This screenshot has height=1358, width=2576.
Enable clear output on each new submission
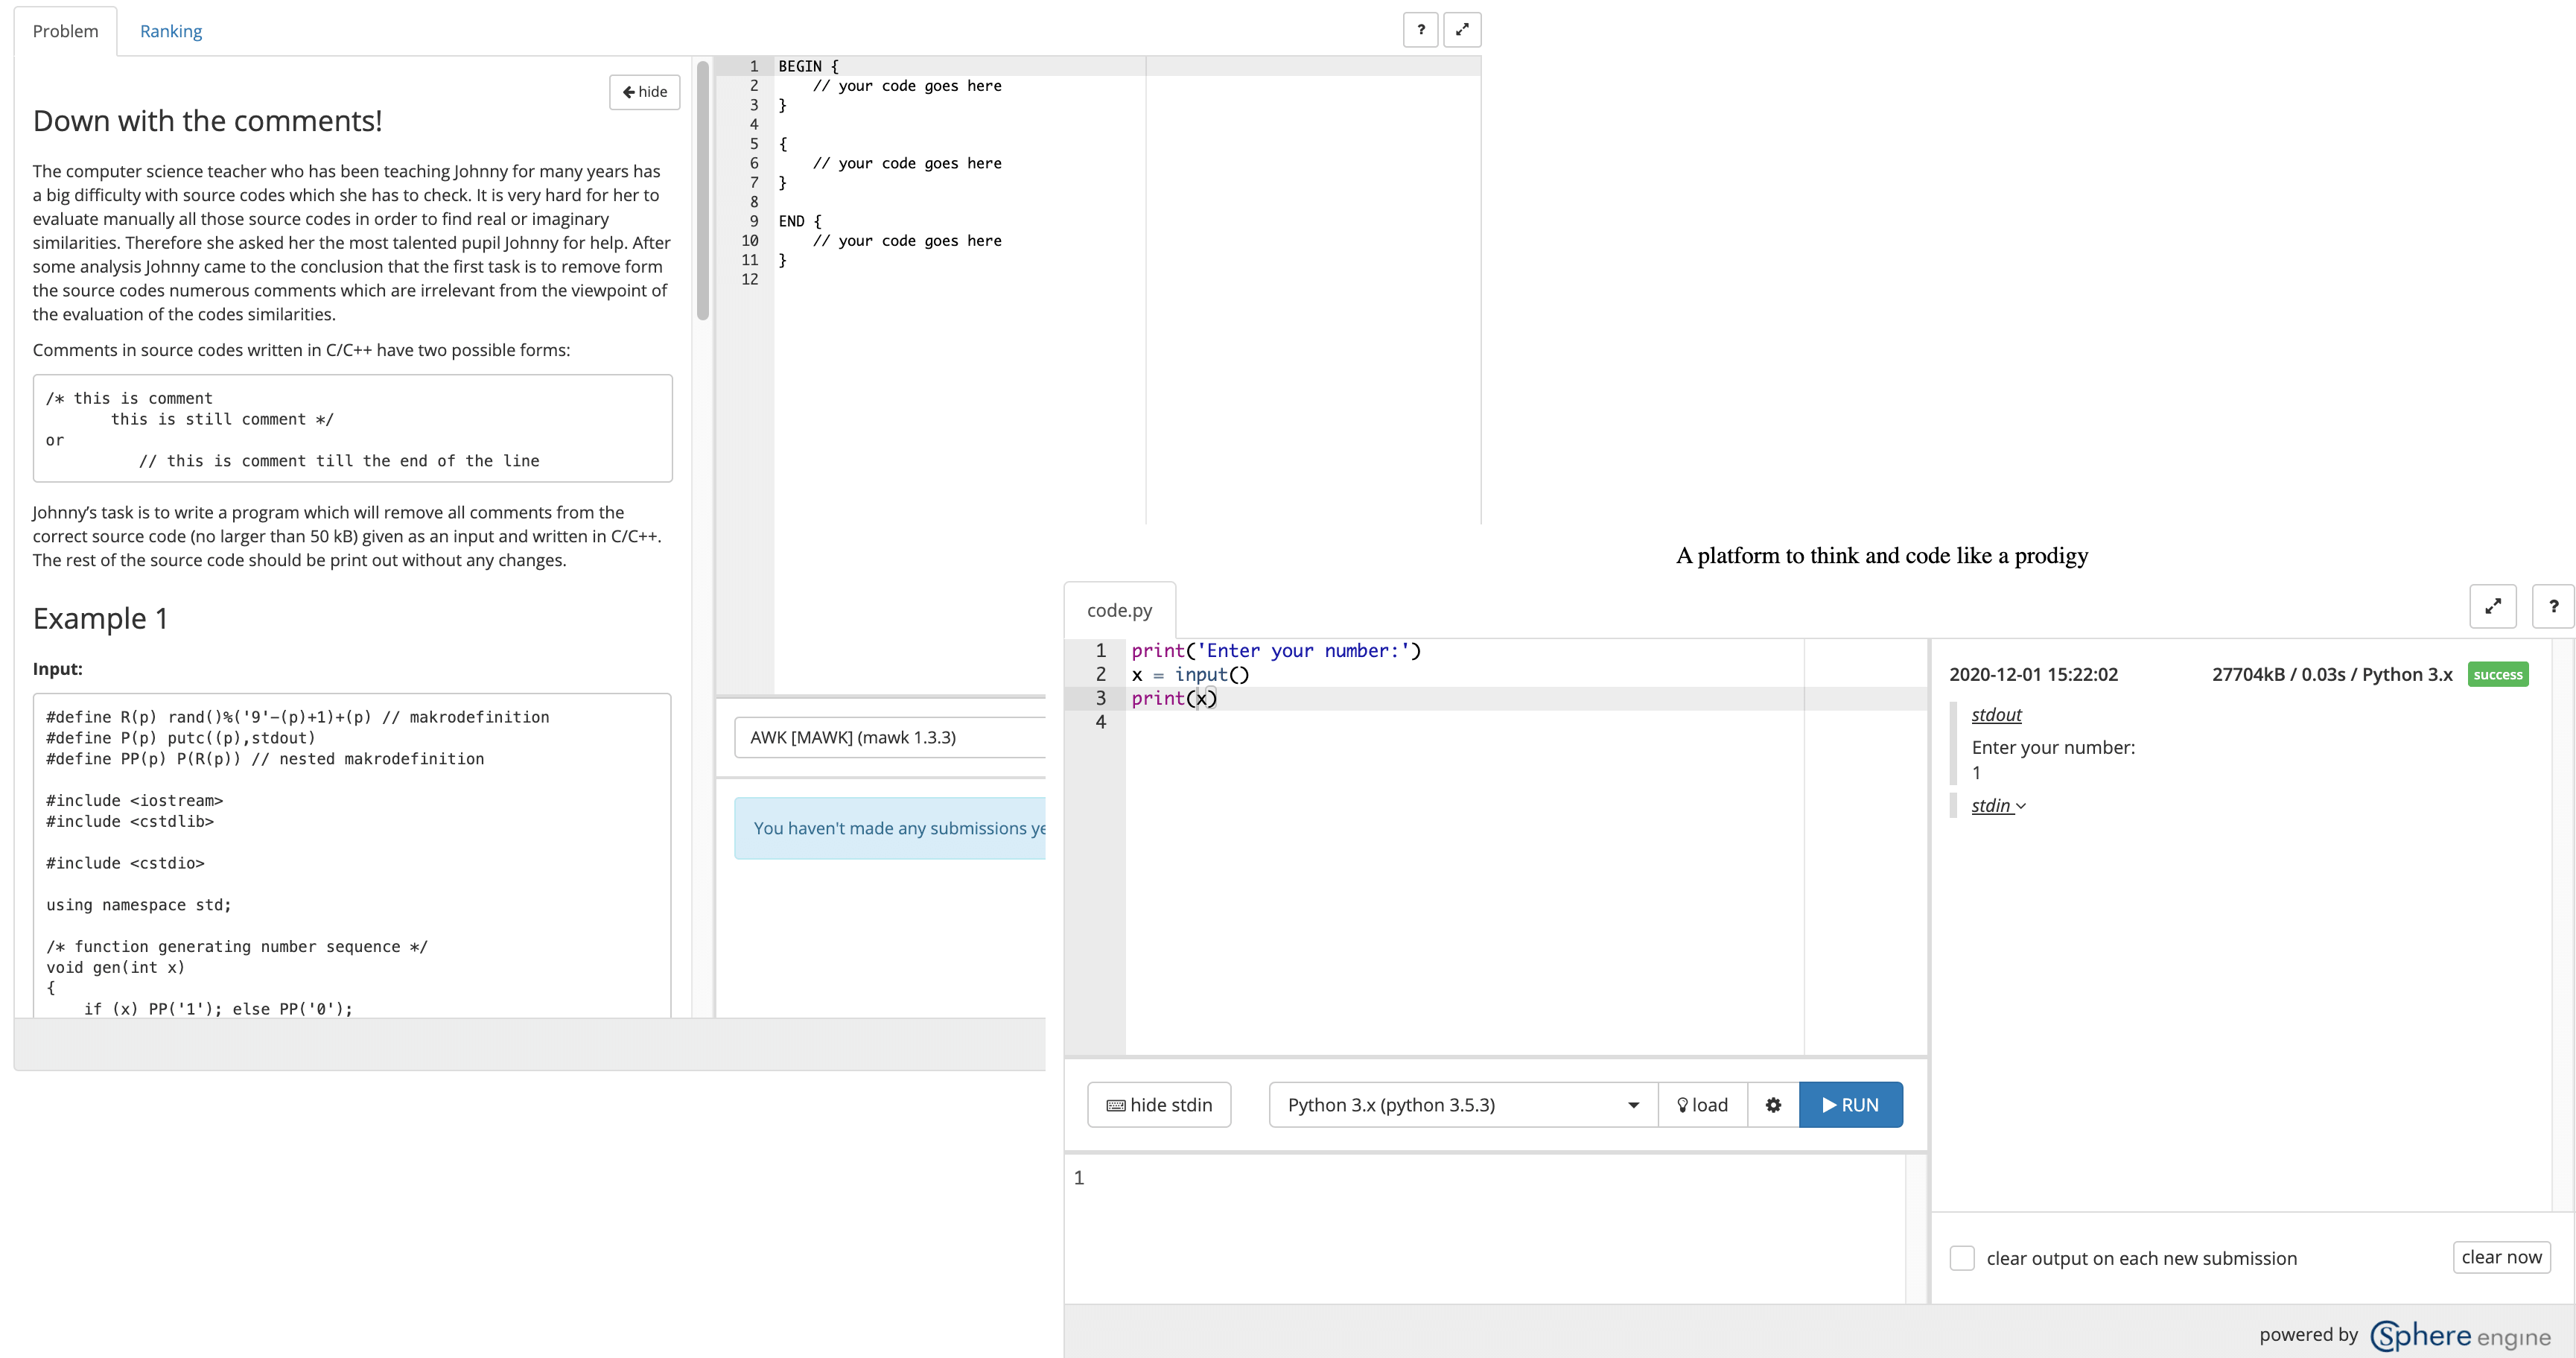1962,1258
